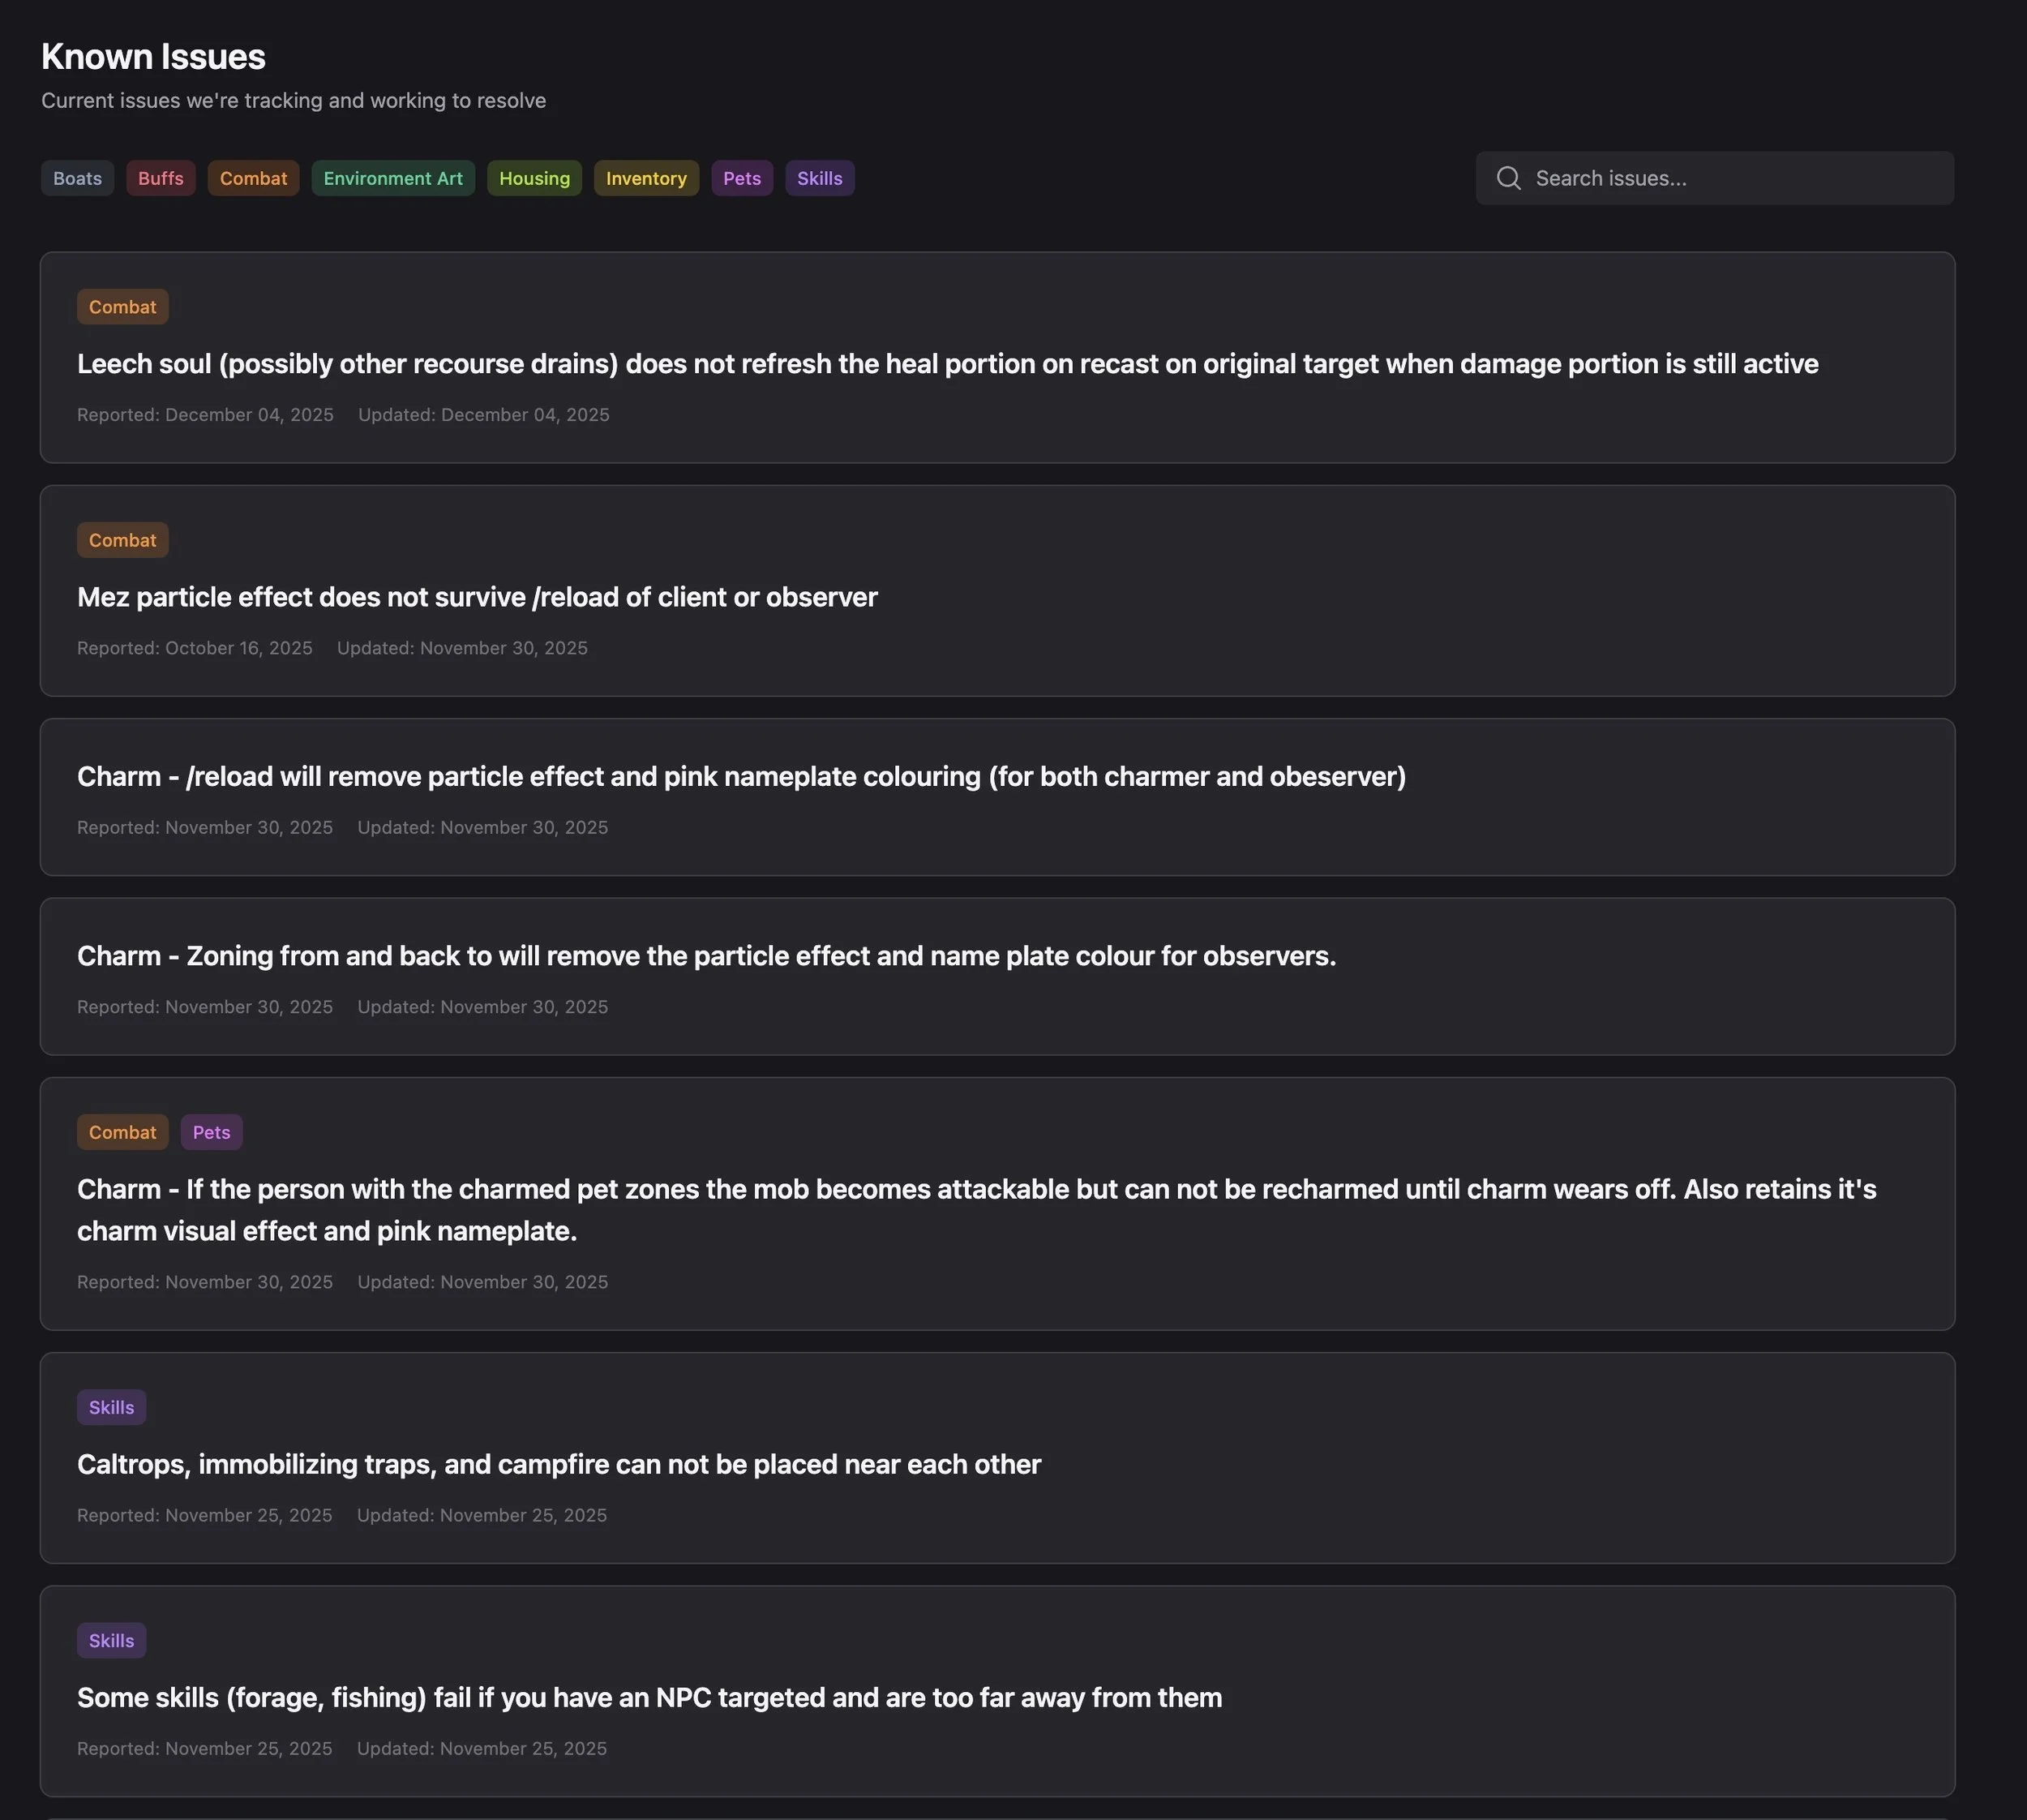
Task: Filter by Environment Art category
Action: [x=392, y=178]
